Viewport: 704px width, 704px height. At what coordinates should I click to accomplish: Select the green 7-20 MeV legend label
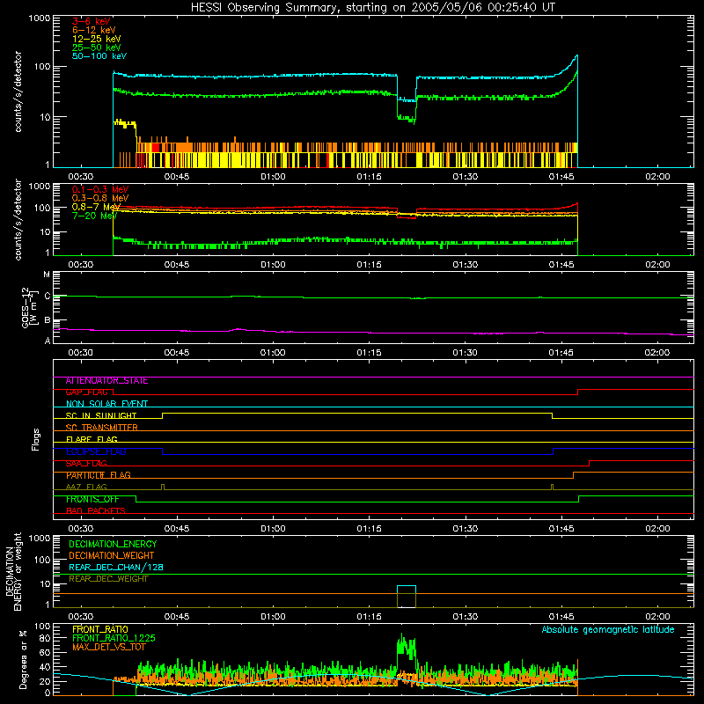click(94, 216)
